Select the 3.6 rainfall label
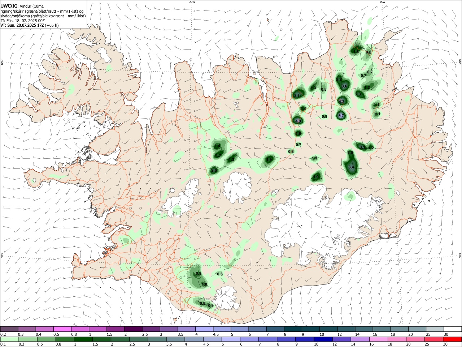The height and width of the screenshot is (347, 462). coord(344,86)
